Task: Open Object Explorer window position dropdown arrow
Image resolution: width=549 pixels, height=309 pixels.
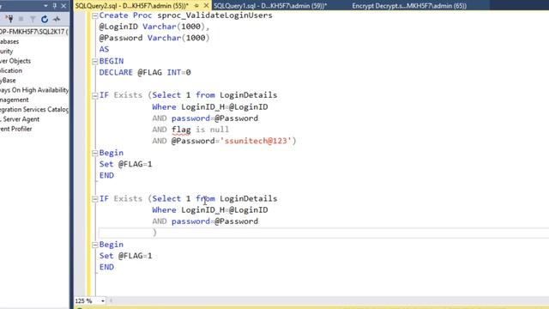Action: (45, 6)
